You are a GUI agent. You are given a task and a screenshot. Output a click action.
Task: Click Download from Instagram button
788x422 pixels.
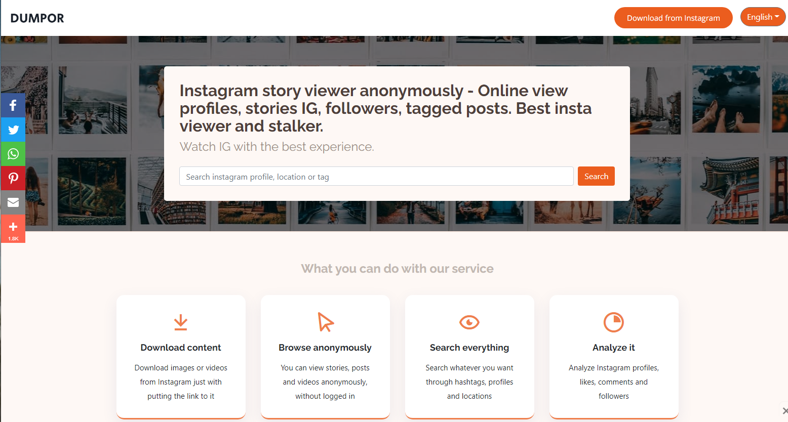pyautogui.click(x=674, y=18)
